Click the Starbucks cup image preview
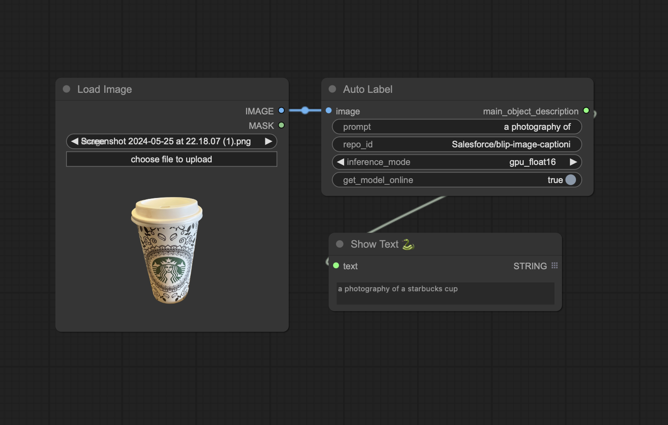 (x=167, y=250)
